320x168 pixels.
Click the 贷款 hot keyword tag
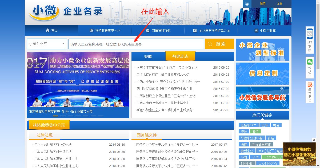click(243, 131)
